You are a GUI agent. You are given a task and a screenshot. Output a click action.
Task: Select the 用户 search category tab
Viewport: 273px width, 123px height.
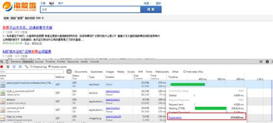(x=60, y=3)
